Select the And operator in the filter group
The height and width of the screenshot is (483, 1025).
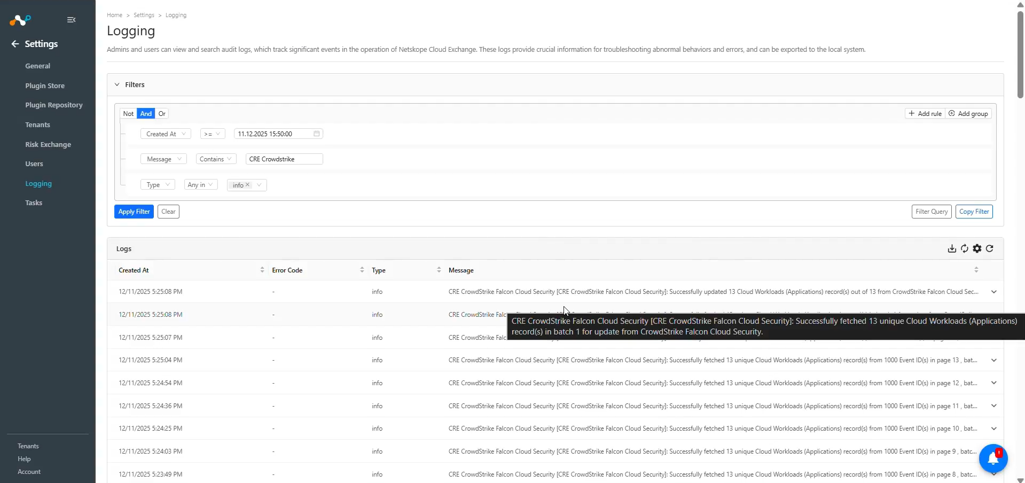(x=146, y=113)
